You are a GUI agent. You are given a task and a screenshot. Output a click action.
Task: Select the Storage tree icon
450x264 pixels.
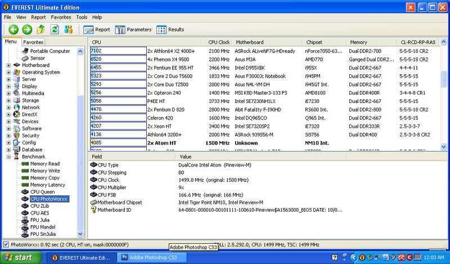coord(17,100)
